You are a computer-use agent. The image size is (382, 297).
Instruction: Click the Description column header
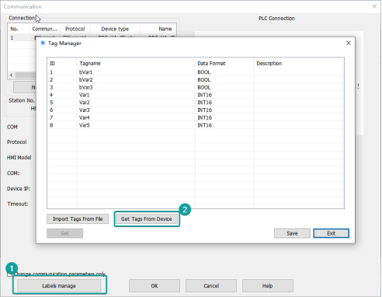click(299, 64)
